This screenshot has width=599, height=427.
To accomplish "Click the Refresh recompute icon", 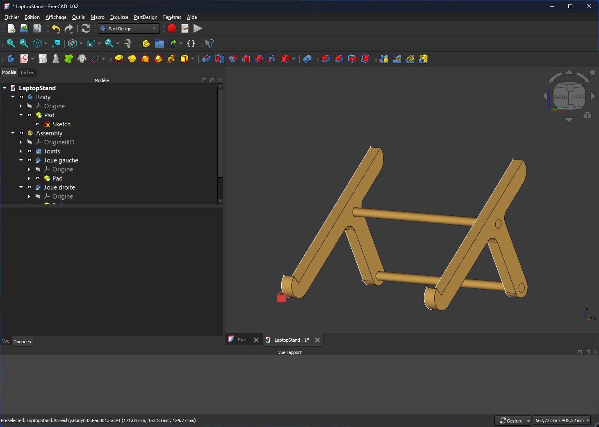I will pos(86,28).
